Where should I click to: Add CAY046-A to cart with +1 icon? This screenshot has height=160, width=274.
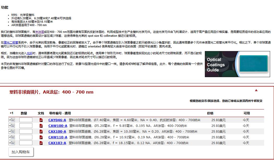11,120
